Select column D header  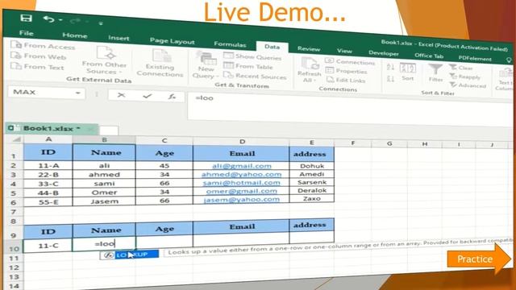point(242,142)
